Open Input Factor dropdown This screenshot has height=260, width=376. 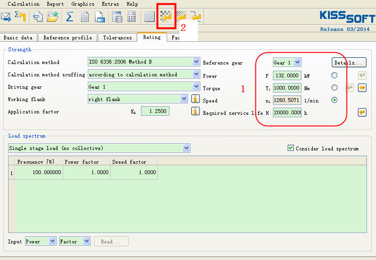86,241
